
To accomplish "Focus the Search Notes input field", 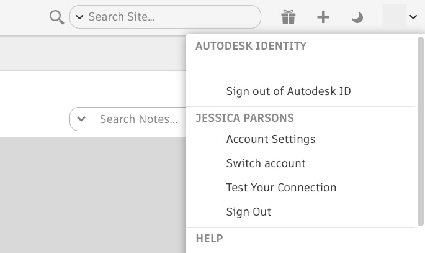I will 128,119.
